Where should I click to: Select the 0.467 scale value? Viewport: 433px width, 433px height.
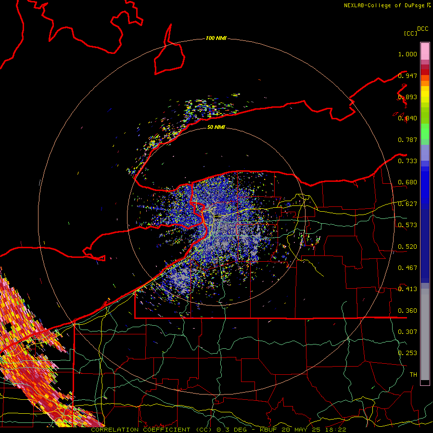pyautogui.click(x=408, y=268)
